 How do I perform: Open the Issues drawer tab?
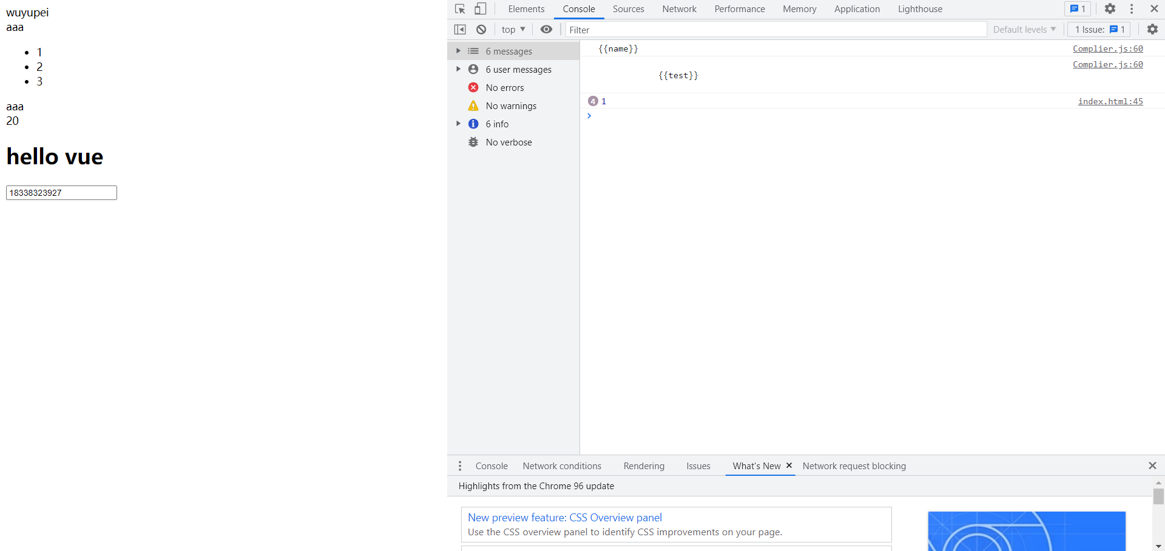pos(698,466)
